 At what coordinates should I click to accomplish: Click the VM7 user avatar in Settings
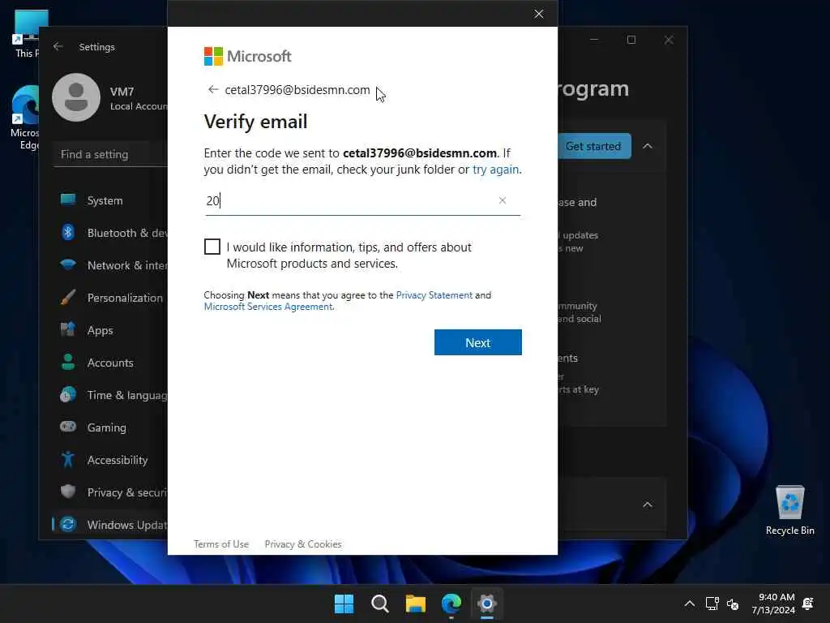76,97
